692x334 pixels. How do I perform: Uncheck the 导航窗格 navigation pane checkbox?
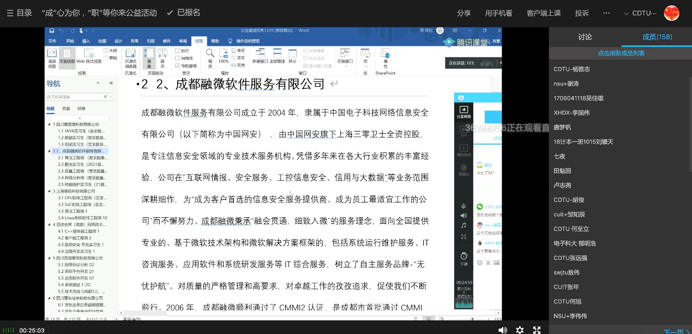point(186,65)
